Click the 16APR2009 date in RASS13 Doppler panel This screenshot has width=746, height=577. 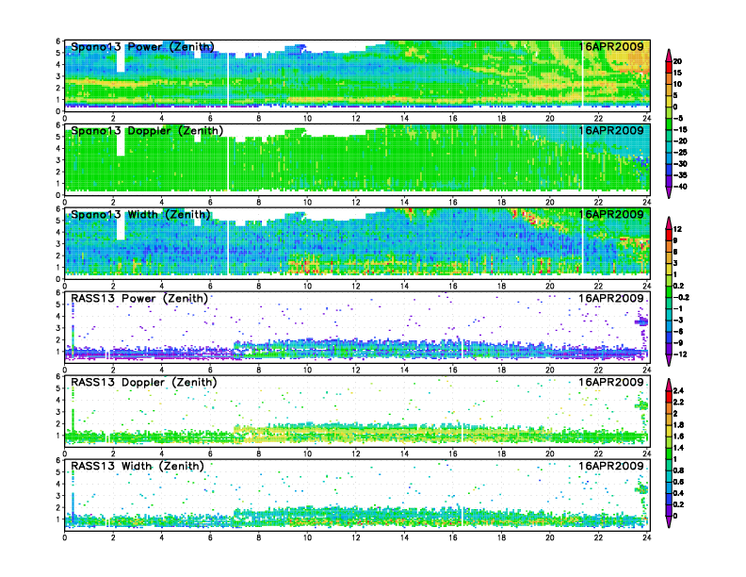tap(611, 382)
